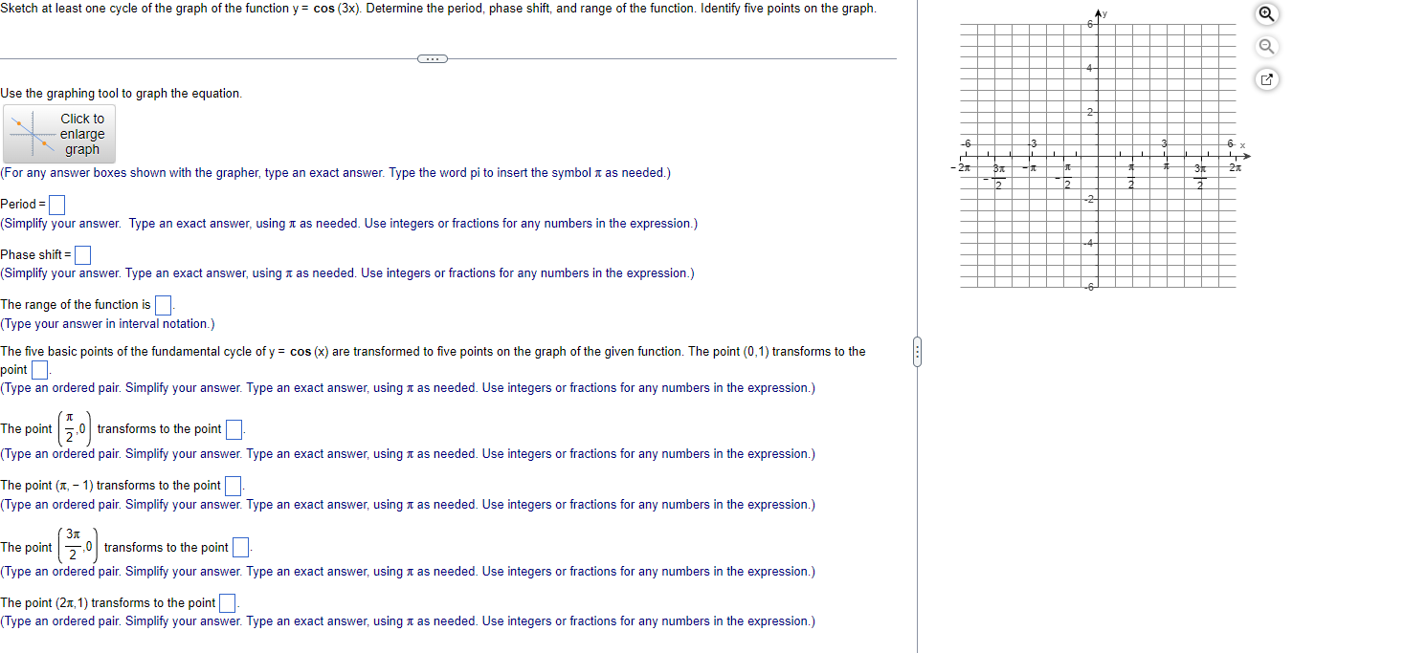
Task: Click inside the Phase shift answer box
Action: click(82, 254)
